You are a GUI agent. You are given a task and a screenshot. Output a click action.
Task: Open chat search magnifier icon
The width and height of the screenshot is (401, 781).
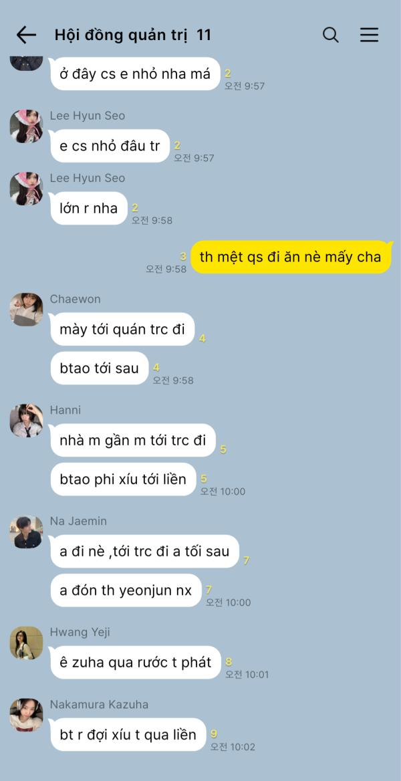tap(331, 35)
